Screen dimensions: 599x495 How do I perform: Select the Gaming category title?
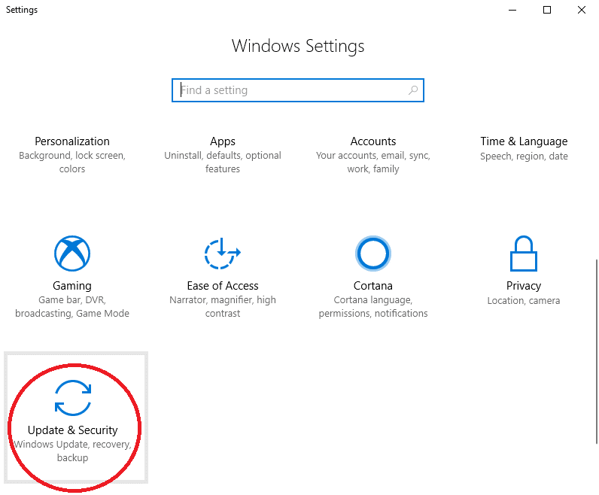72,286
